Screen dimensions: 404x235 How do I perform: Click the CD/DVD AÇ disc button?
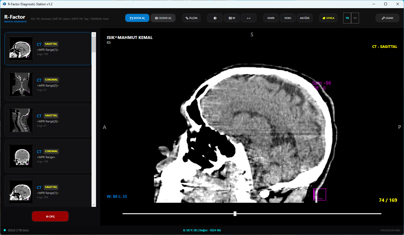point(163,18)
